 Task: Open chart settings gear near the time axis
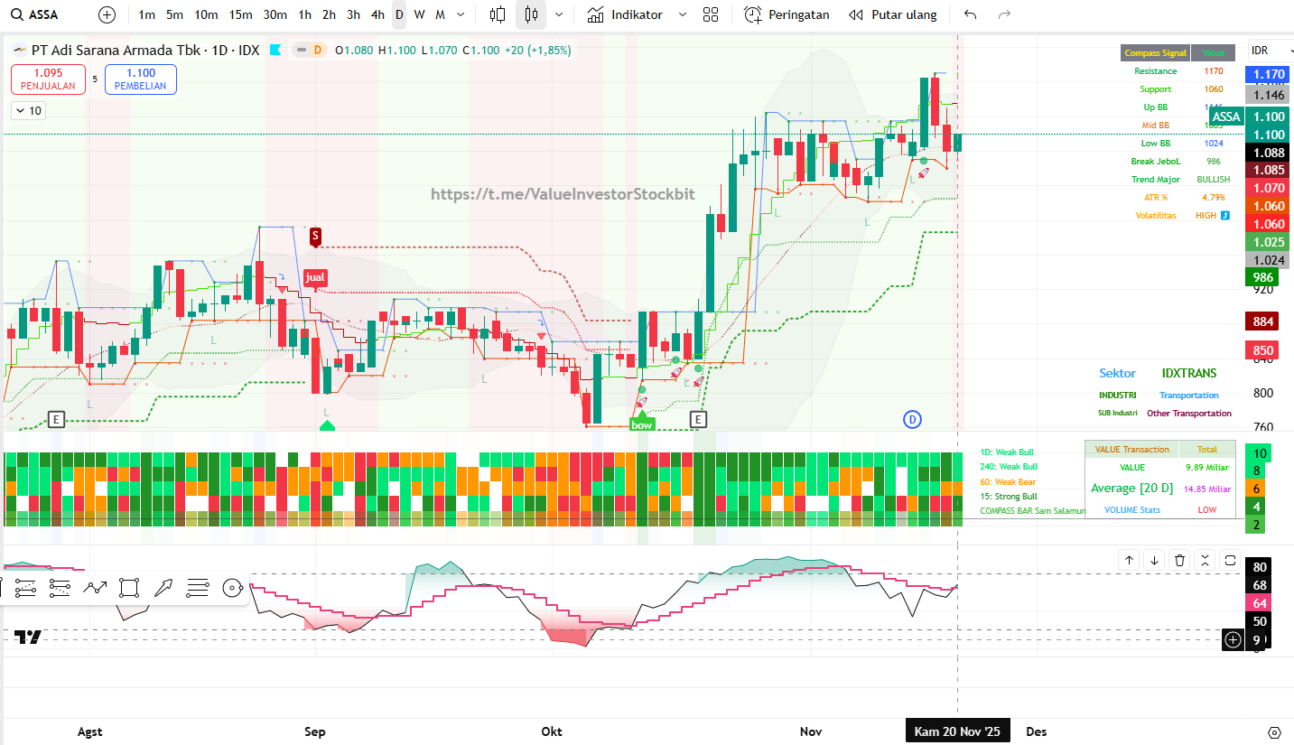(x=1274, y=732)
